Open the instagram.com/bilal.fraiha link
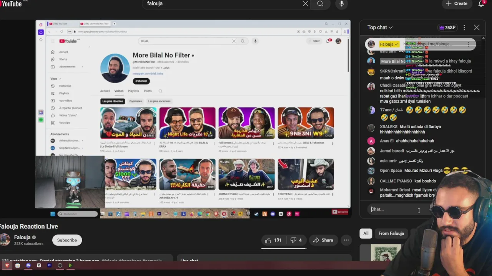Image resolution: width=492 pixels, height=276 pixels. point(148,74)
